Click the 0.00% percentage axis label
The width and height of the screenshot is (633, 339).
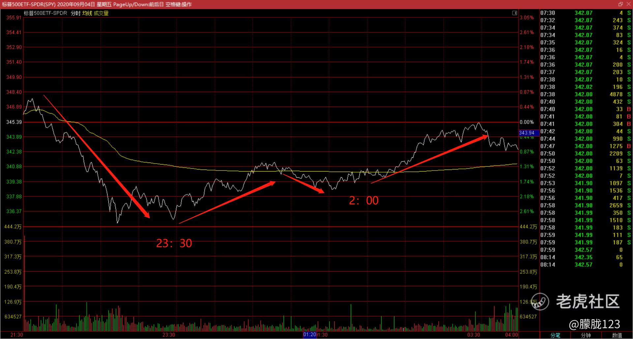527,122
